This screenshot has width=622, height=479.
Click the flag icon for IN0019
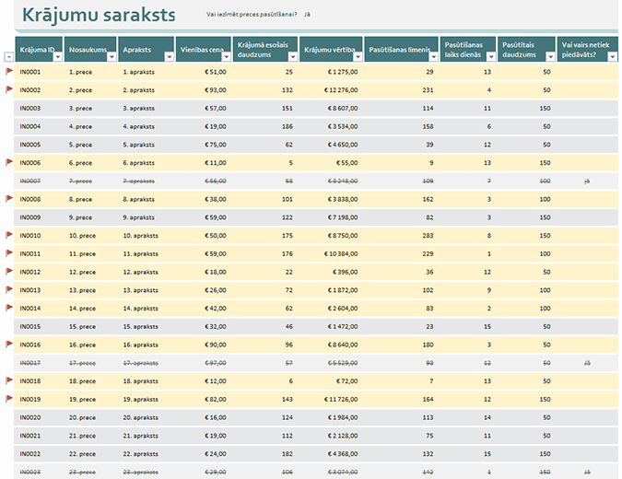click(10, 399)
